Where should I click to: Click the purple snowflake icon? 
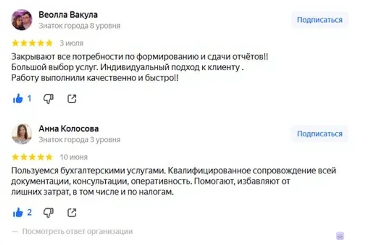pyautogui.click(x=340, y=236)
